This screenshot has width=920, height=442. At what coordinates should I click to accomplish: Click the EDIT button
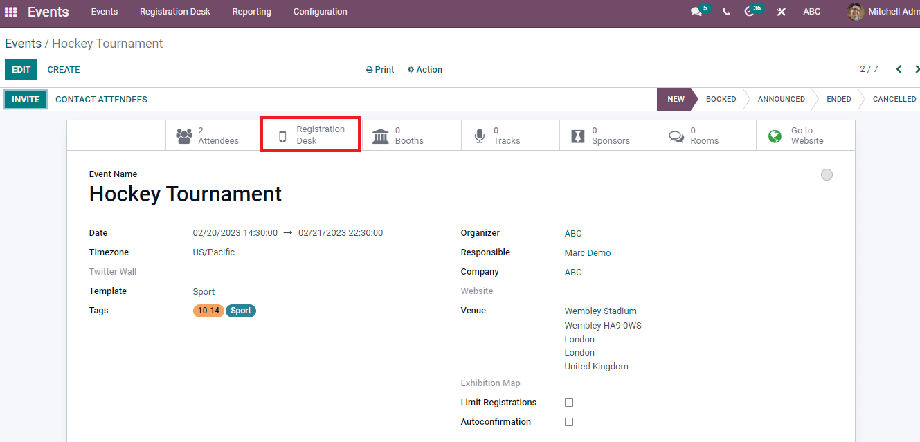pyautogui.click(x=21, y=70)
